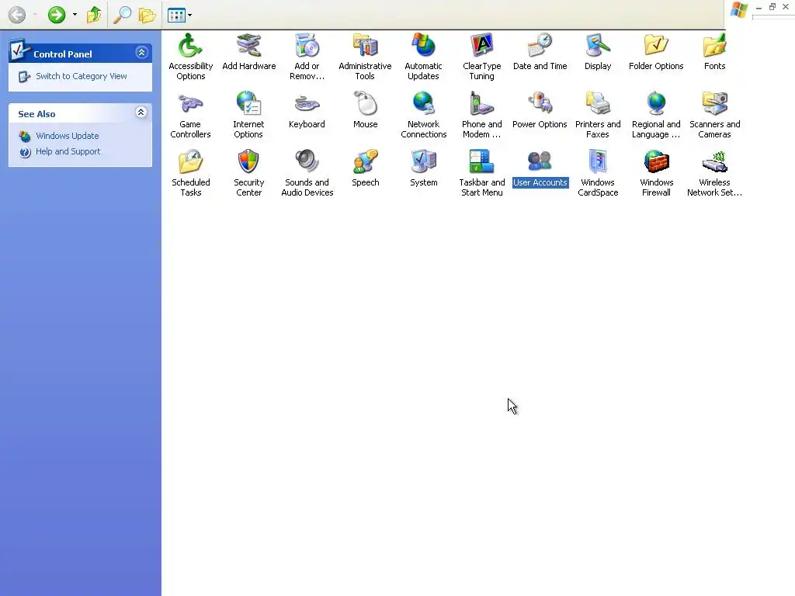This screenshot has height=596, width=795.
Task: Open Phone and Modem options icon
Action: [481, 104]
